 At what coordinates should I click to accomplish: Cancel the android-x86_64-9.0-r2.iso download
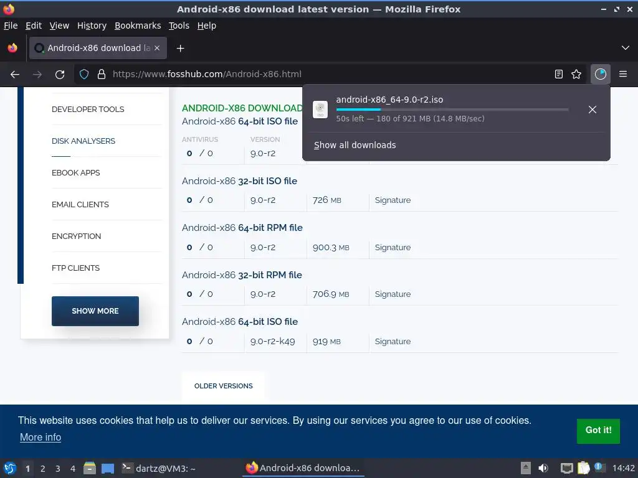(593, 110)
